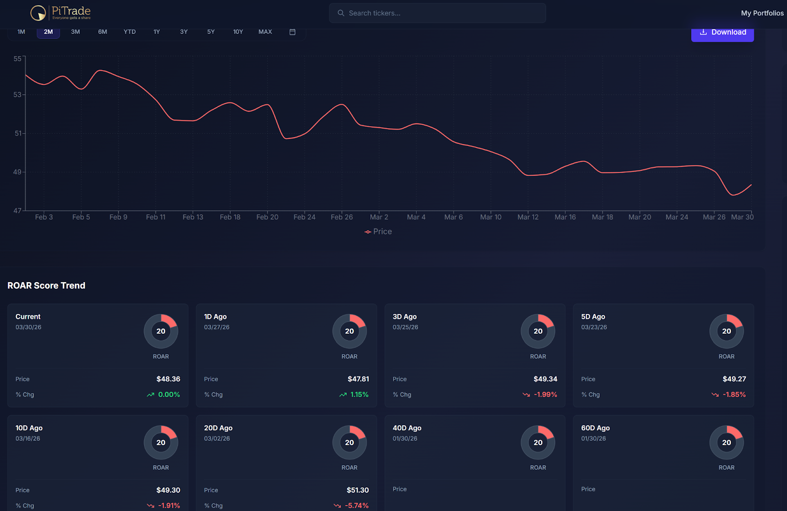This screenshot has height=511, width=787.
Task: Click the 03/25/26 date label
Action: [405, 327]
